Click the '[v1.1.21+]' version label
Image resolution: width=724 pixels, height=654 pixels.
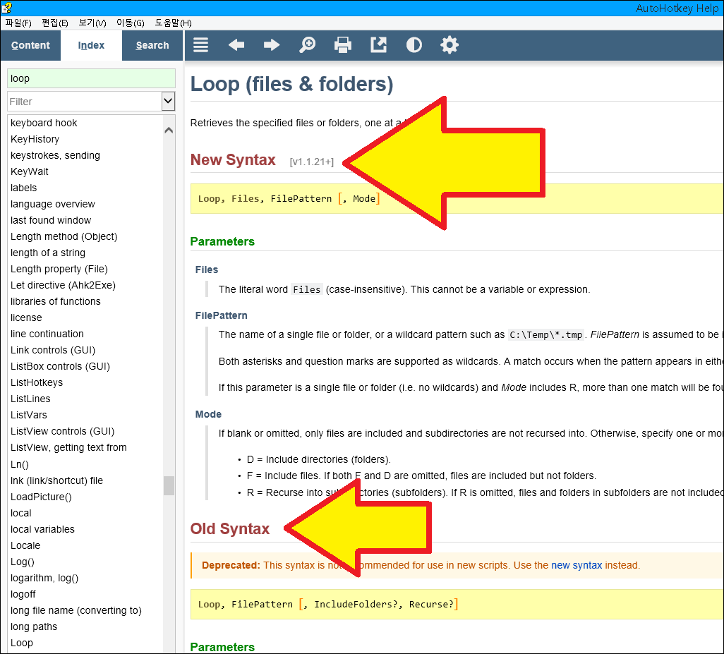312,162
